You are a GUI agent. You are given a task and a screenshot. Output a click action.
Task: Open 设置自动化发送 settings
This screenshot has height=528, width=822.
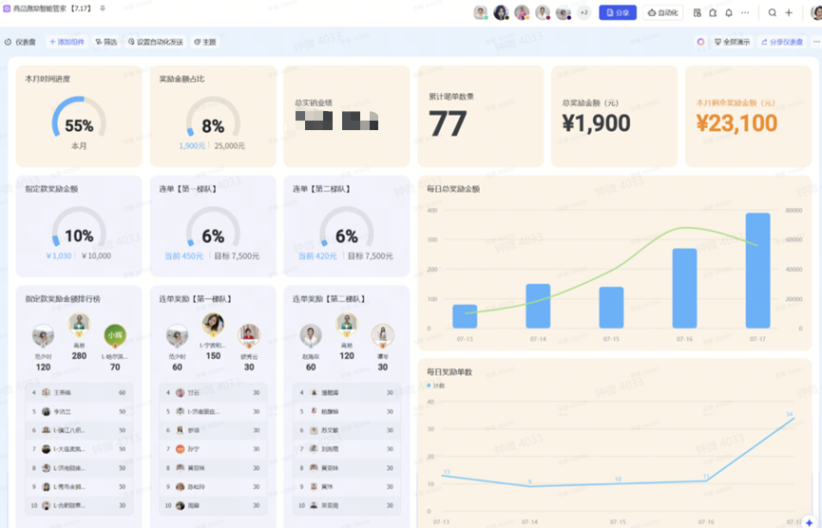155,42
